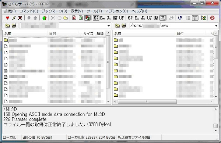Click the upload up-arrow icon
Screen dimensions: 221x143
point(35,18)
